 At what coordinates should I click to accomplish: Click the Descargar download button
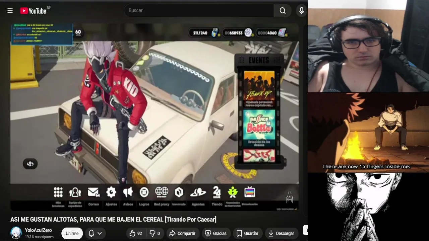click(282, 233)
